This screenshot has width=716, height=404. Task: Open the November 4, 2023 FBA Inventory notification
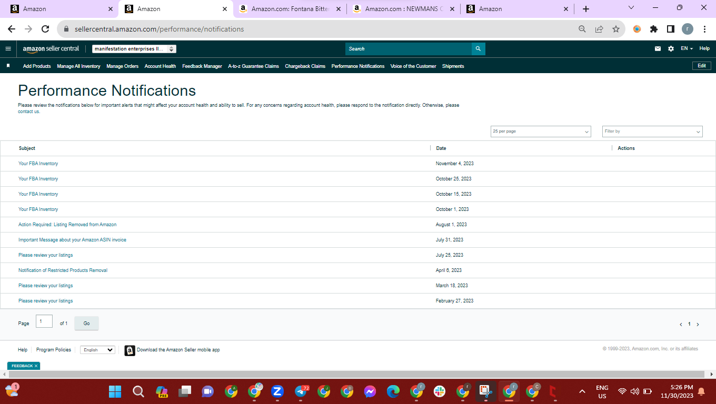point(38,164)
